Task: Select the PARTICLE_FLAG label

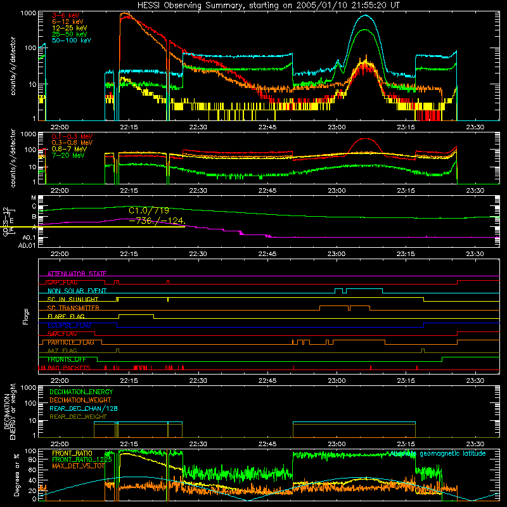Action: (71, 342)
